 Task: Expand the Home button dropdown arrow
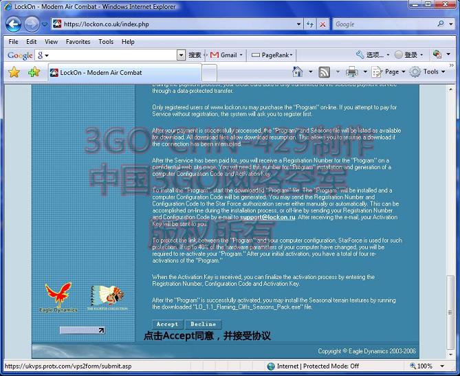310,72
